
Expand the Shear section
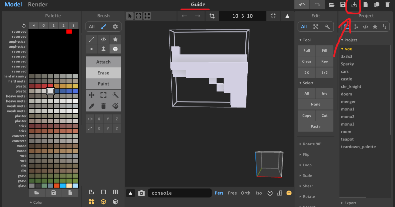(x=306, y=186)
